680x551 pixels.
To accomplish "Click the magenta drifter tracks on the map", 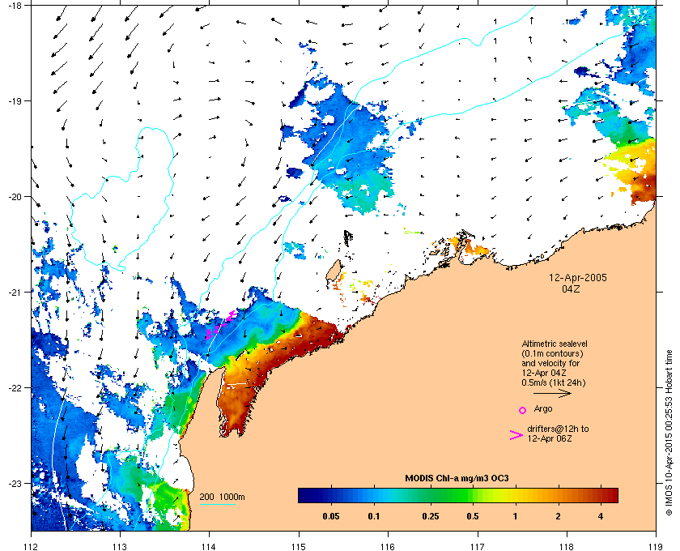I will click(221, 325).
